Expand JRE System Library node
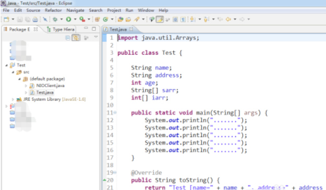This screenshot has height=190, width=326. [x=13, y=99]
